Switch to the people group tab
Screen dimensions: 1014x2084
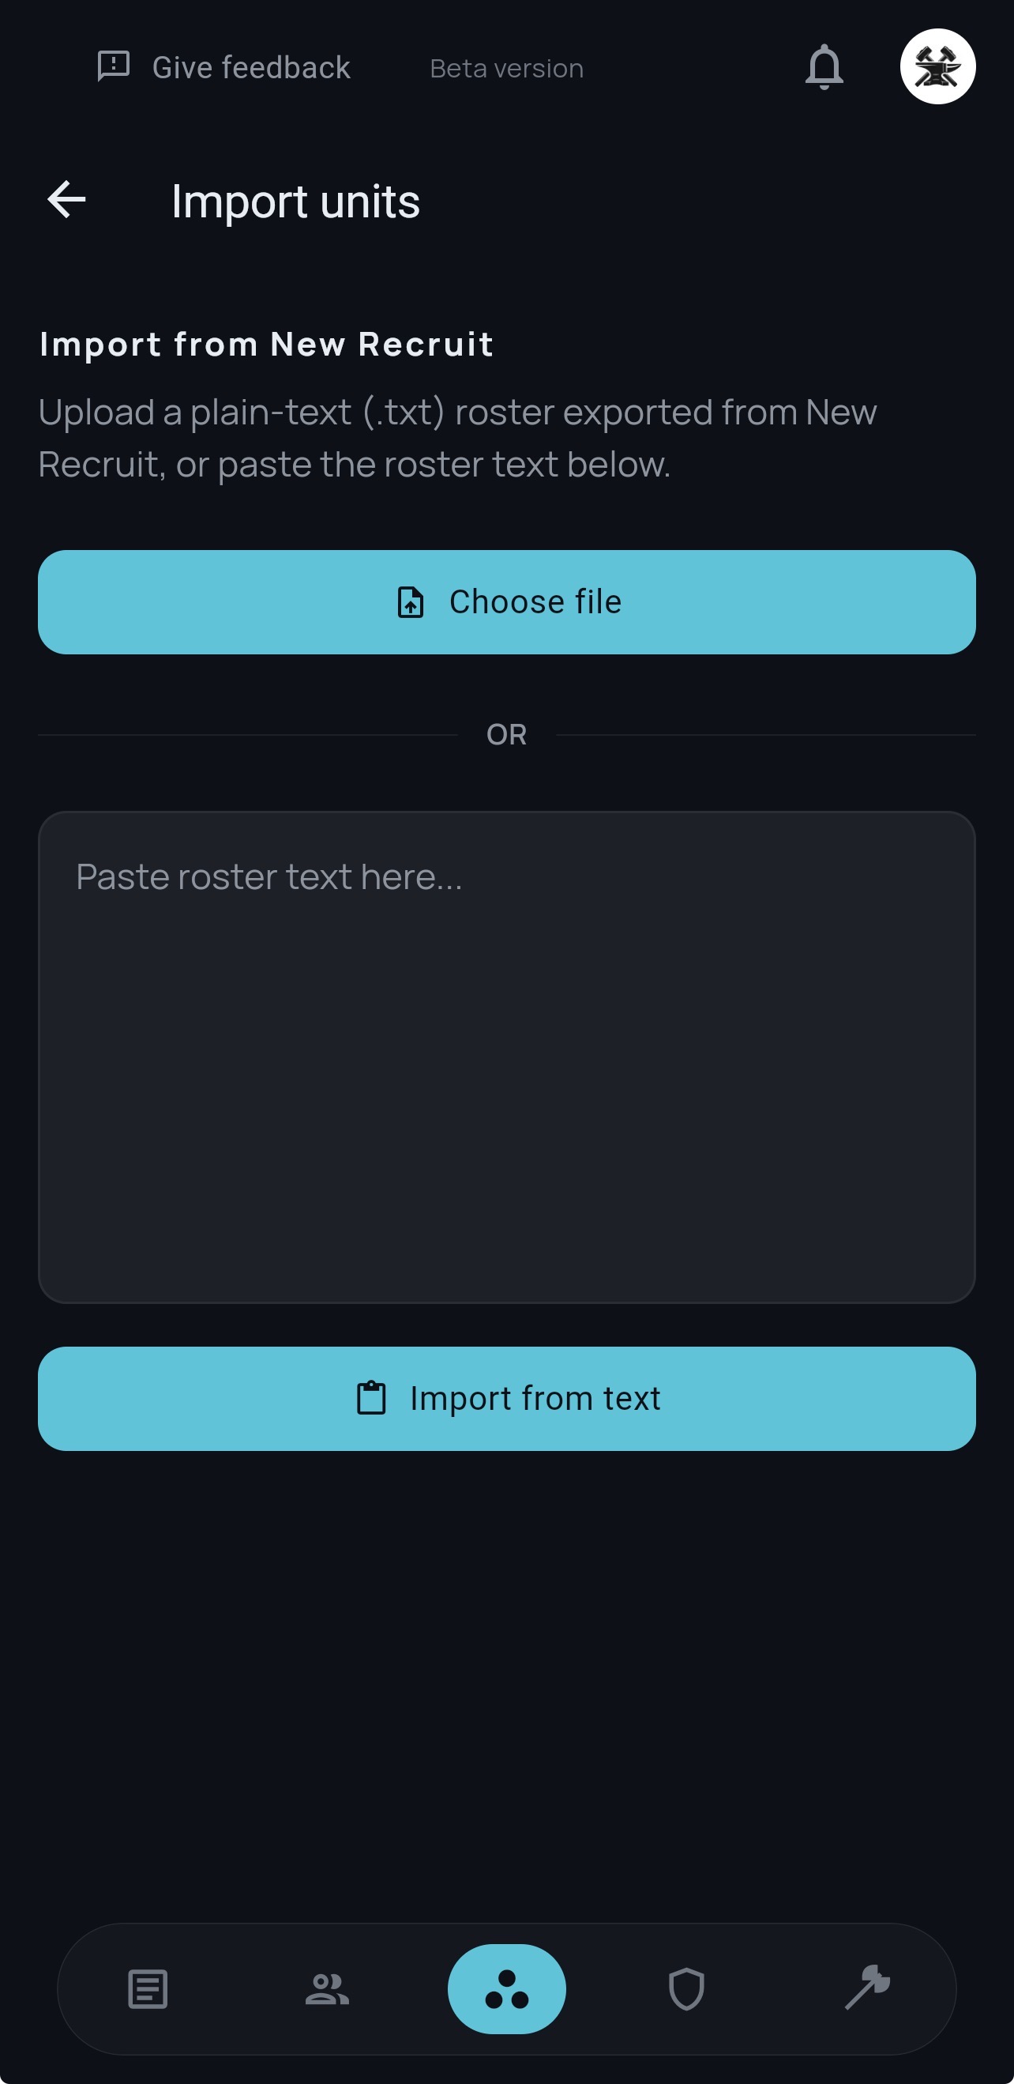coord(327,1988)
